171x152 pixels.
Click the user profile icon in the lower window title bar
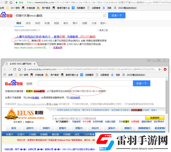point(149,60)
